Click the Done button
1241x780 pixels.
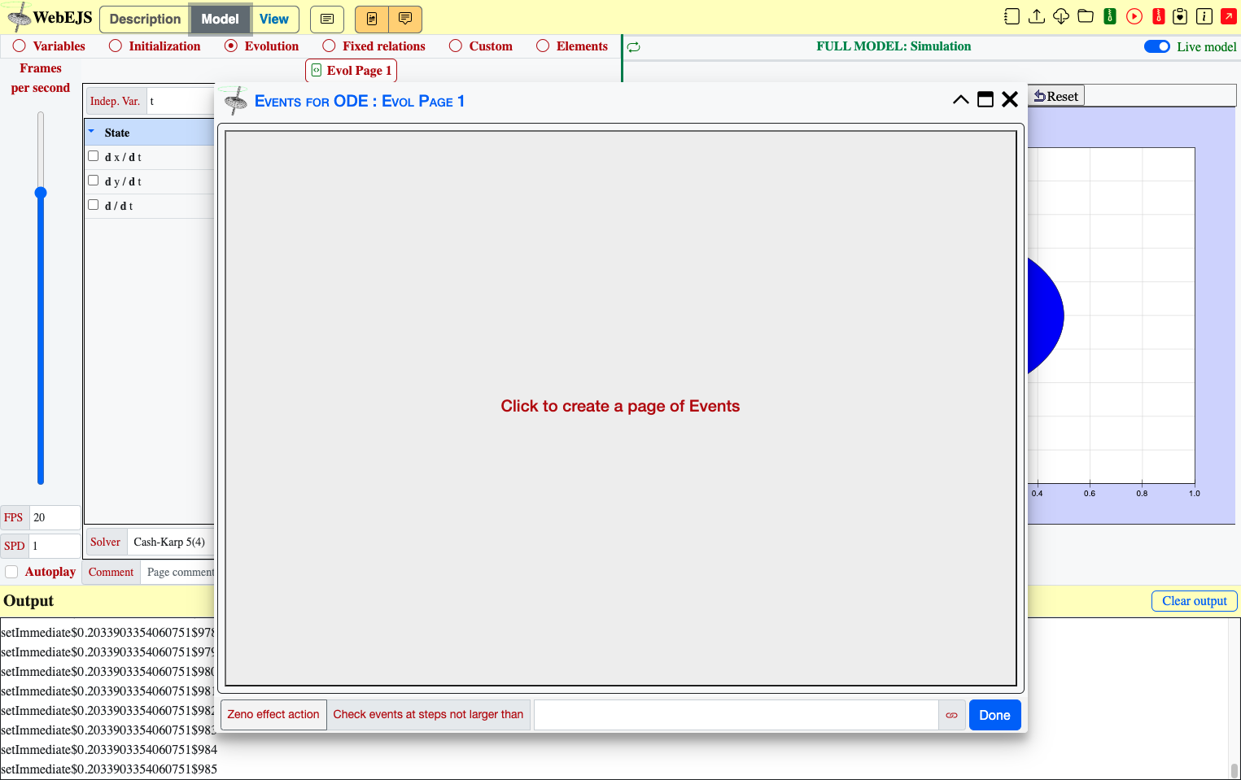point(994,715)
